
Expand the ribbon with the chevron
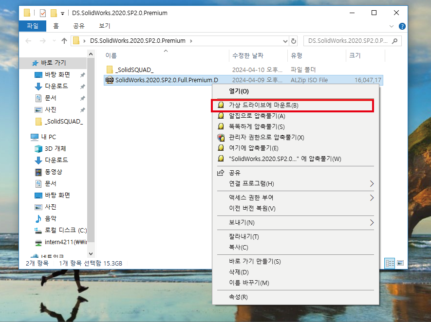click(x=392, y=26)
